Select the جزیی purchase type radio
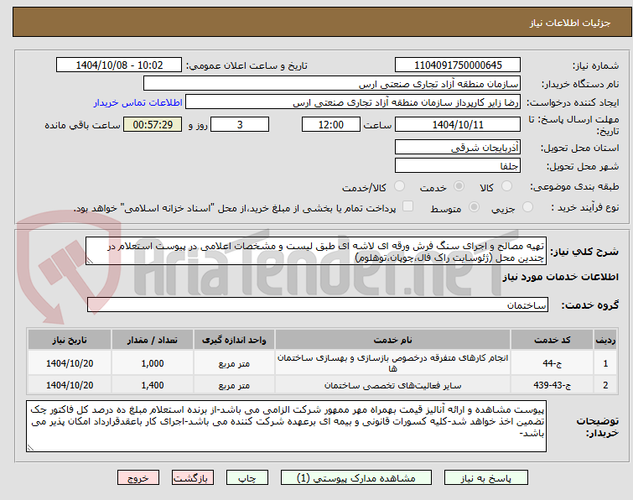This screenshot has height=500, width=633. [x=527, y=207]
